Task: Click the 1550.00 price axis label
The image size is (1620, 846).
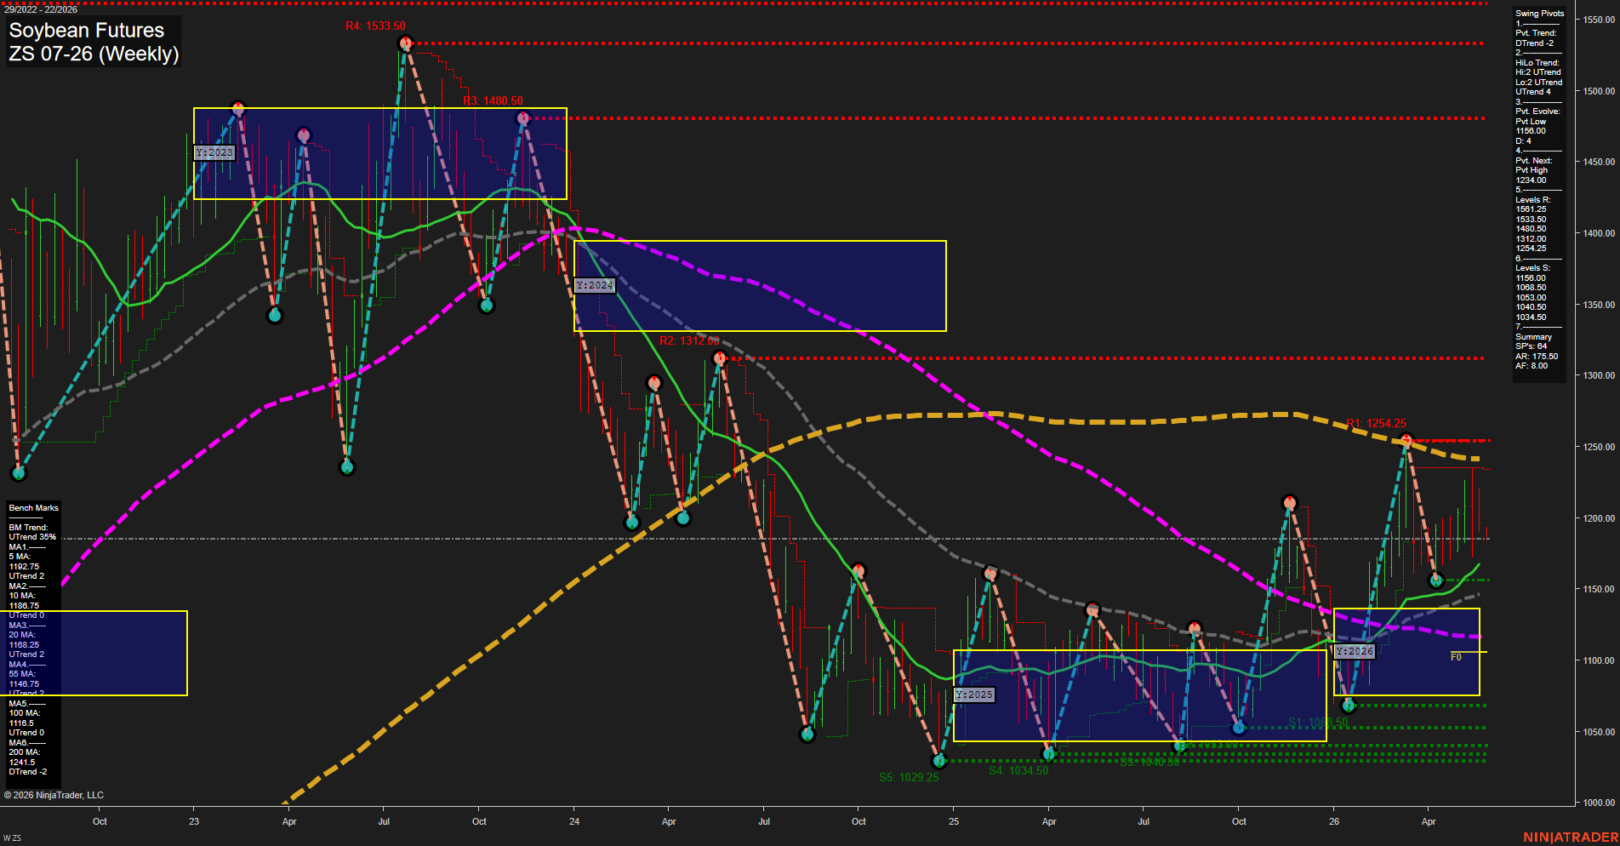Action: click(x=1599, y=20)
